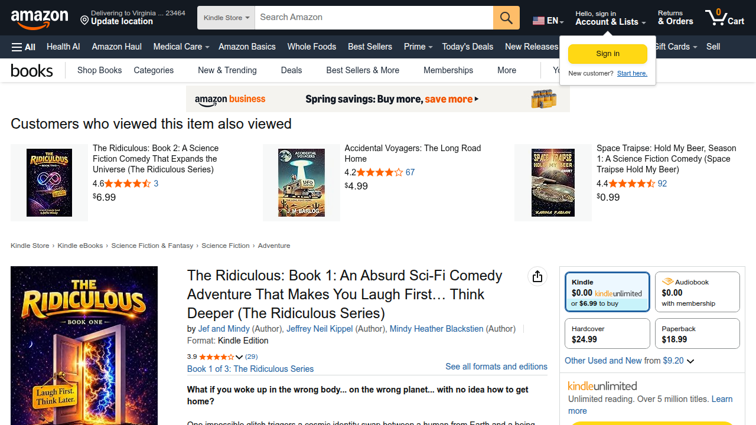Select the Paperback $18.99 format
This screenshot has height=425, width=756.
click(698, 334)
